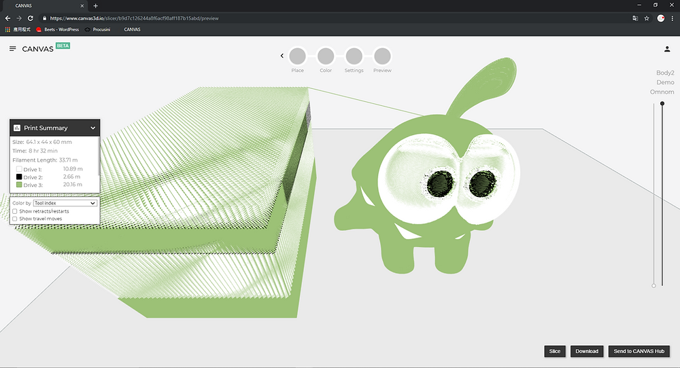This screenshot has width=680, height=368.
Task: Go to the Settings step circle
Action: pos(354,56)
